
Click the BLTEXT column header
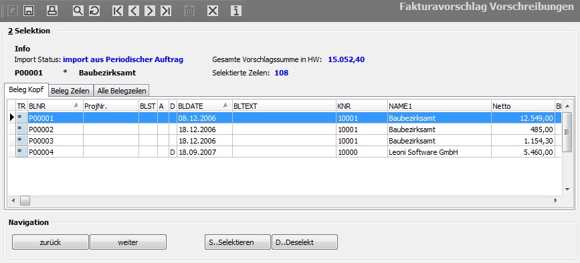click(x=284, y=106)
